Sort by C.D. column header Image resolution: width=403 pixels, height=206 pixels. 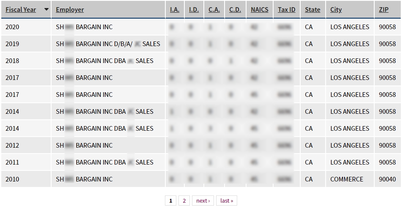(235, 9)
